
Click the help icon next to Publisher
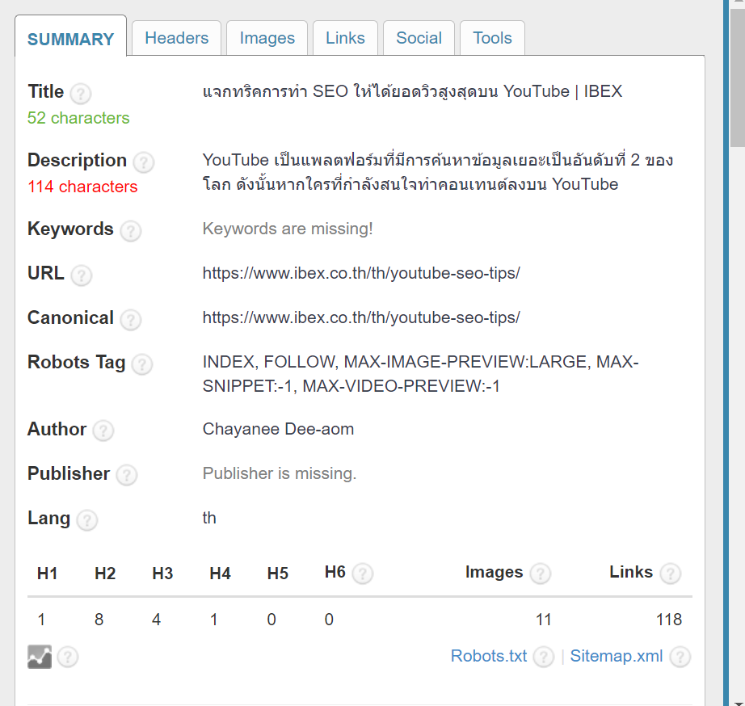point(127,476)
